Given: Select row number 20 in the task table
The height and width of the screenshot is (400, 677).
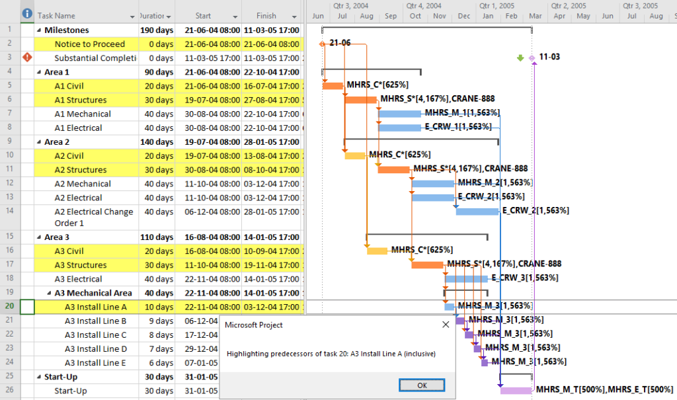Looking at the screenshot, I should click(10, 307).
